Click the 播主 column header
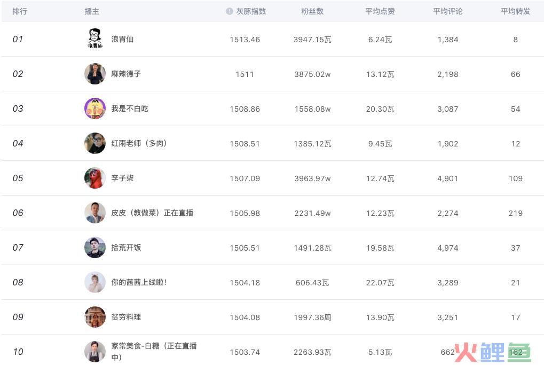Screen dimensions: 544x365 point(92,11)
